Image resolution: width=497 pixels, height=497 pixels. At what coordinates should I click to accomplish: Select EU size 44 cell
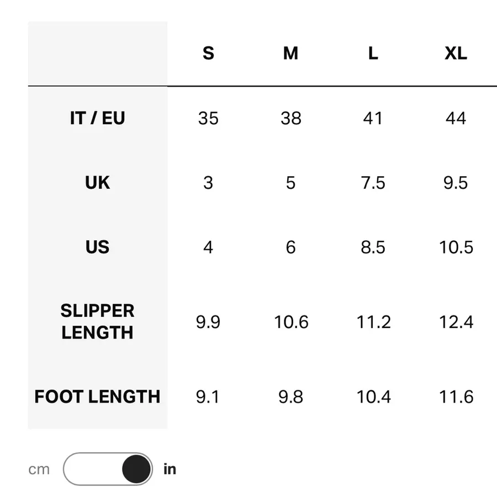coord(456,118)
